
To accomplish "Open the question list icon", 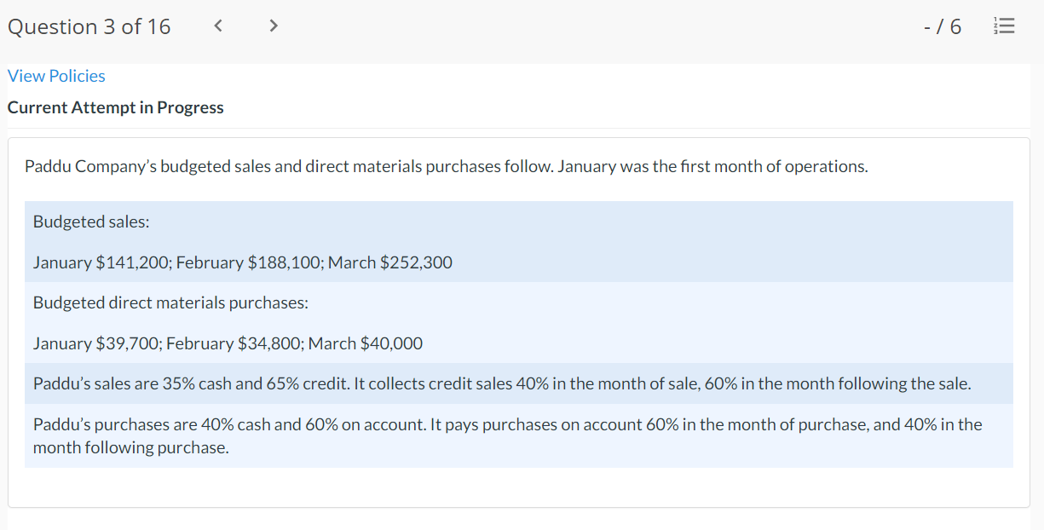I will [1006, 27].
